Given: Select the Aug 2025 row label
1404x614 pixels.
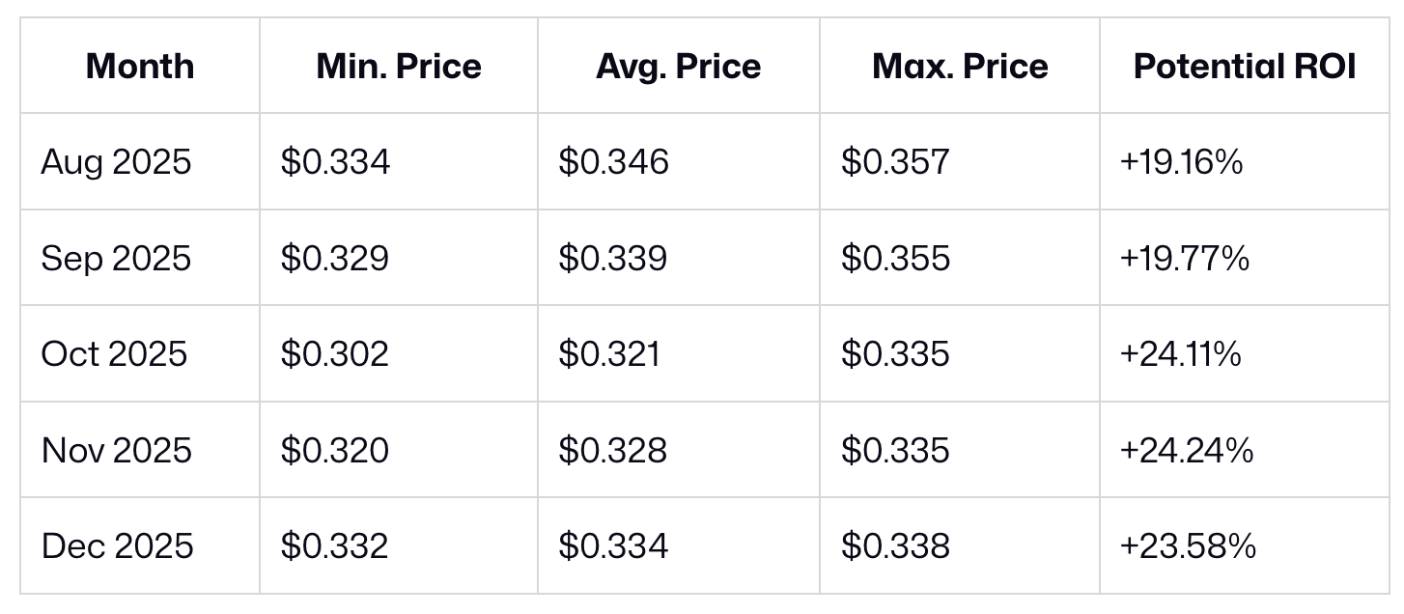Looking at the screenshot, I should click(116, 162).
